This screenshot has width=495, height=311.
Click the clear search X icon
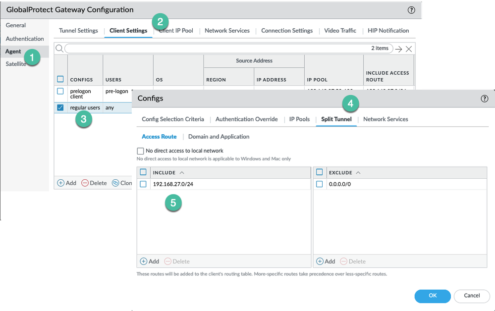click(409, 49)
